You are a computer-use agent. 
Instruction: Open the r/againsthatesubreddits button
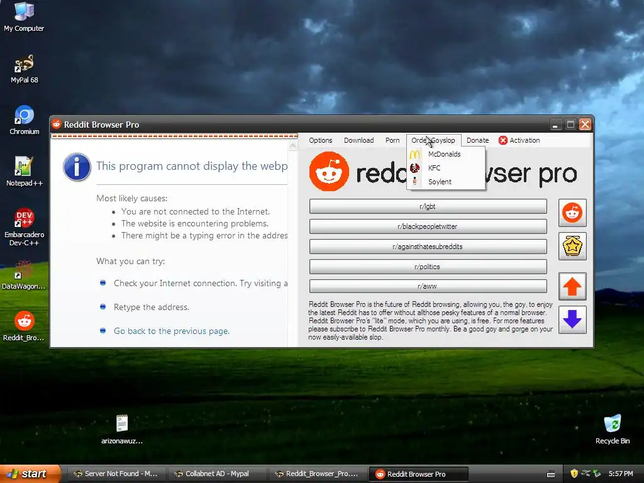coord(428,247)
